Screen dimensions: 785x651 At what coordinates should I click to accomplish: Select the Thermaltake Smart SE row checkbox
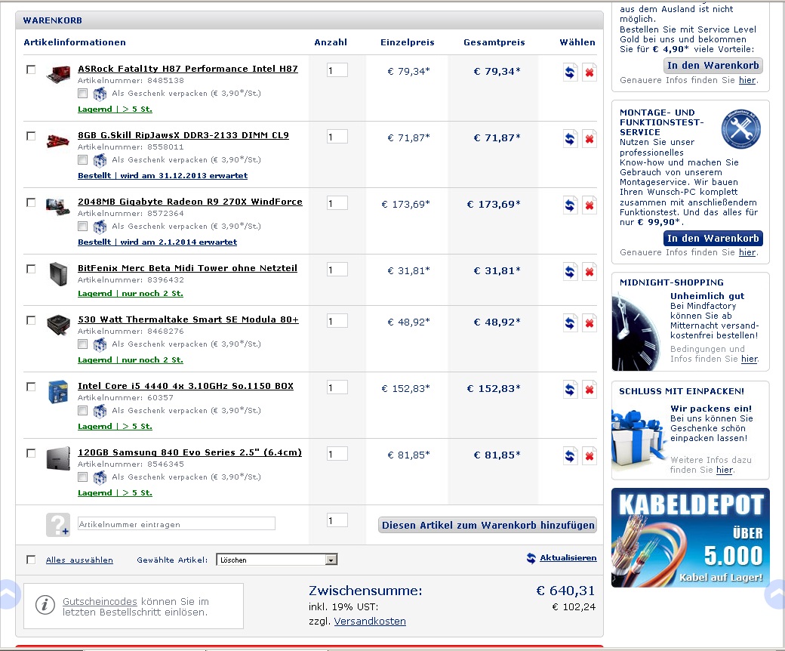[31, 320]
